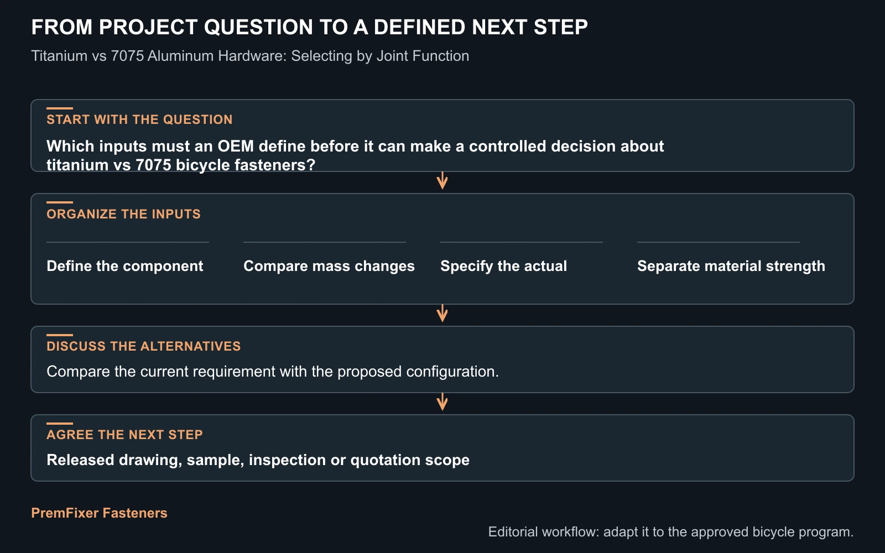Click the 'START WITH THE QUESTION' heading
The height and width of the screenshot is (553, 885).
pos(139,119)
